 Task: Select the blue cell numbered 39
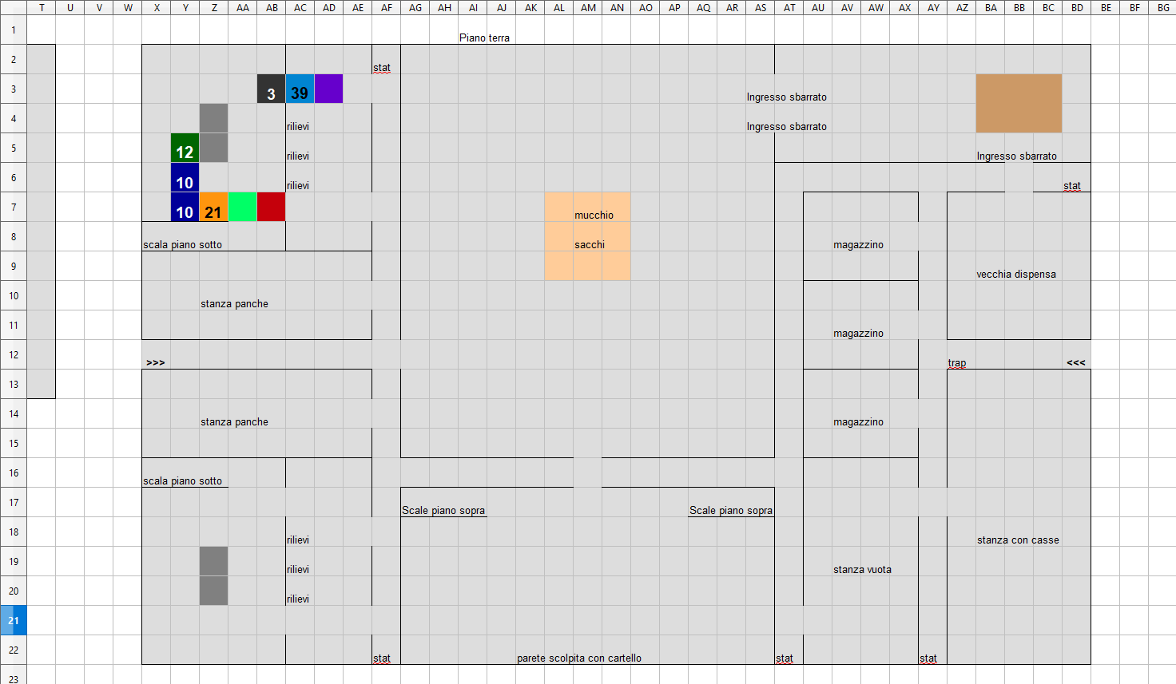click(x=300, y=89)
